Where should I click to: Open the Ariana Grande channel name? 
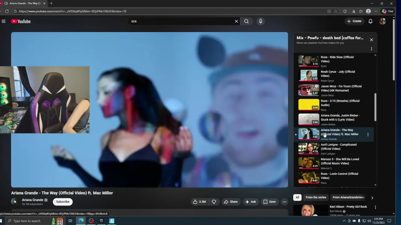point(33,200)
